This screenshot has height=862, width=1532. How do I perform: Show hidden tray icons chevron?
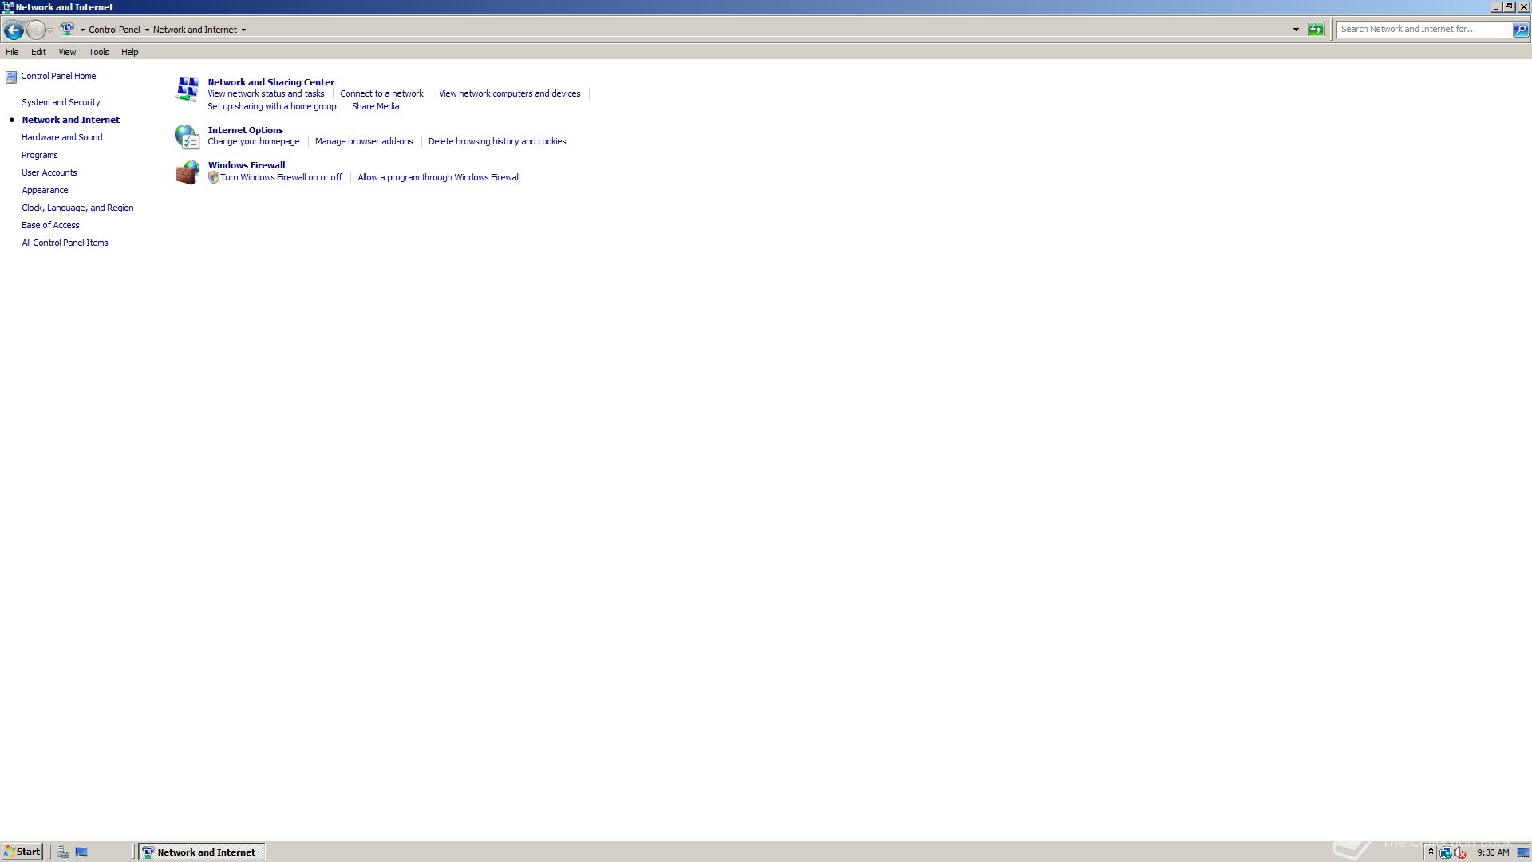[x=1431, y=852]
